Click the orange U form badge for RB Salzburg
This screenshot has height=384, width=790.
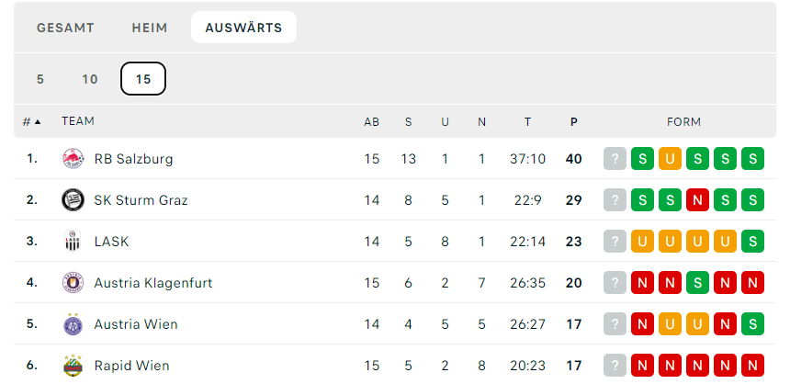670,159
